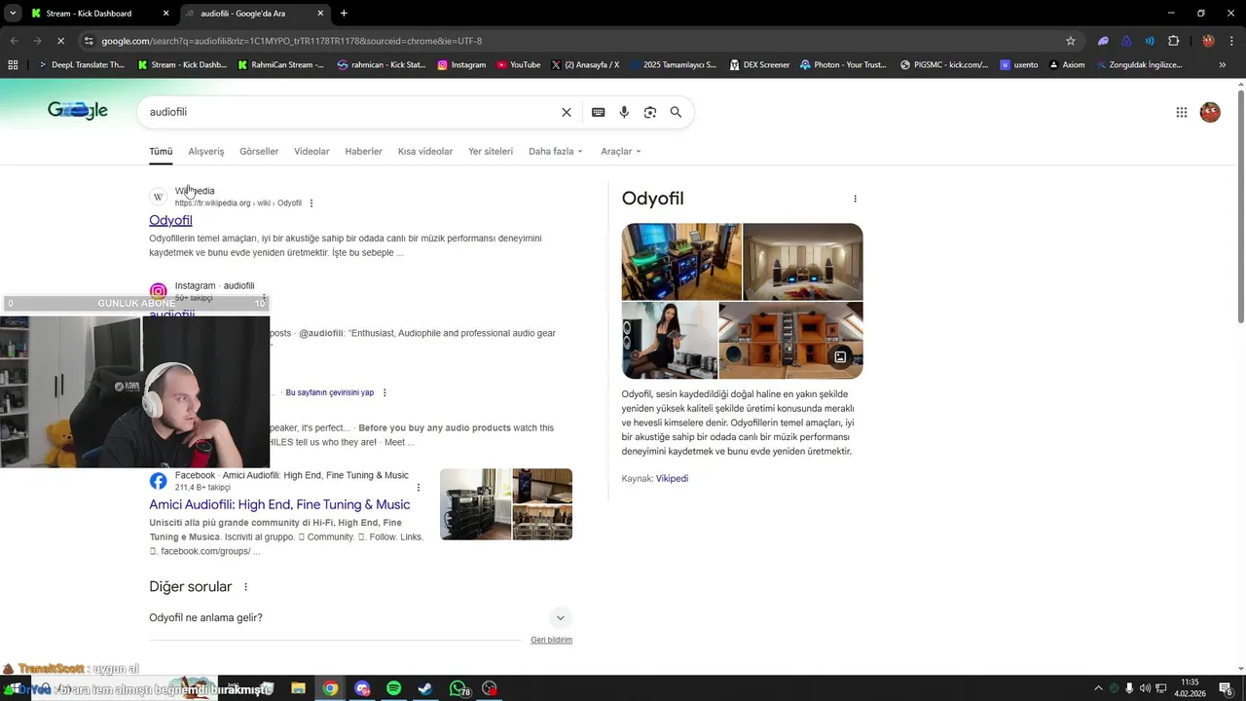Open a new browser tab
The height and width of the screenshot is (701, 1246).
click(344, 14)
